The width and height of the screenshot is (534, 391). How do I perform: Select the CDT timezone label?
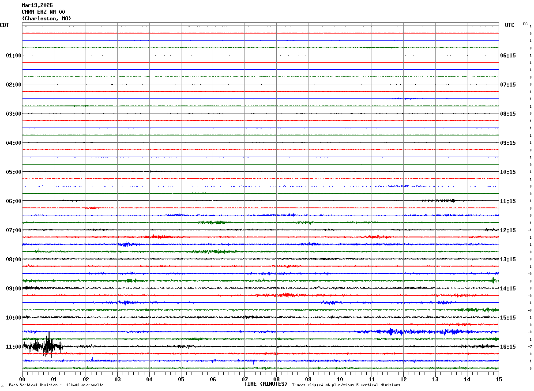pos(4,25)
